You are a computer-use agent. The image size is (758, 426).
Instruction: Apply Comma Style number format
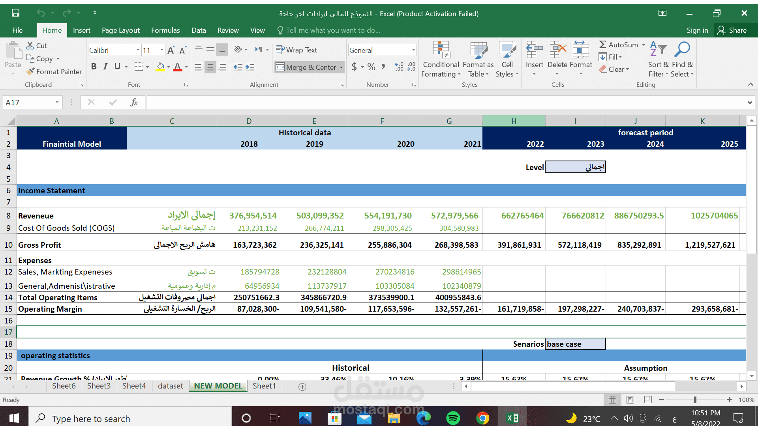[x=383, y=67]
